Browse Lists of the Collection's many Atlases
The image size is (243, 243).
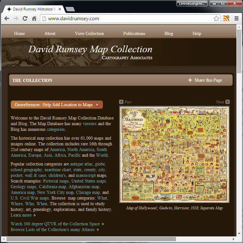click(x=55, y=230)
